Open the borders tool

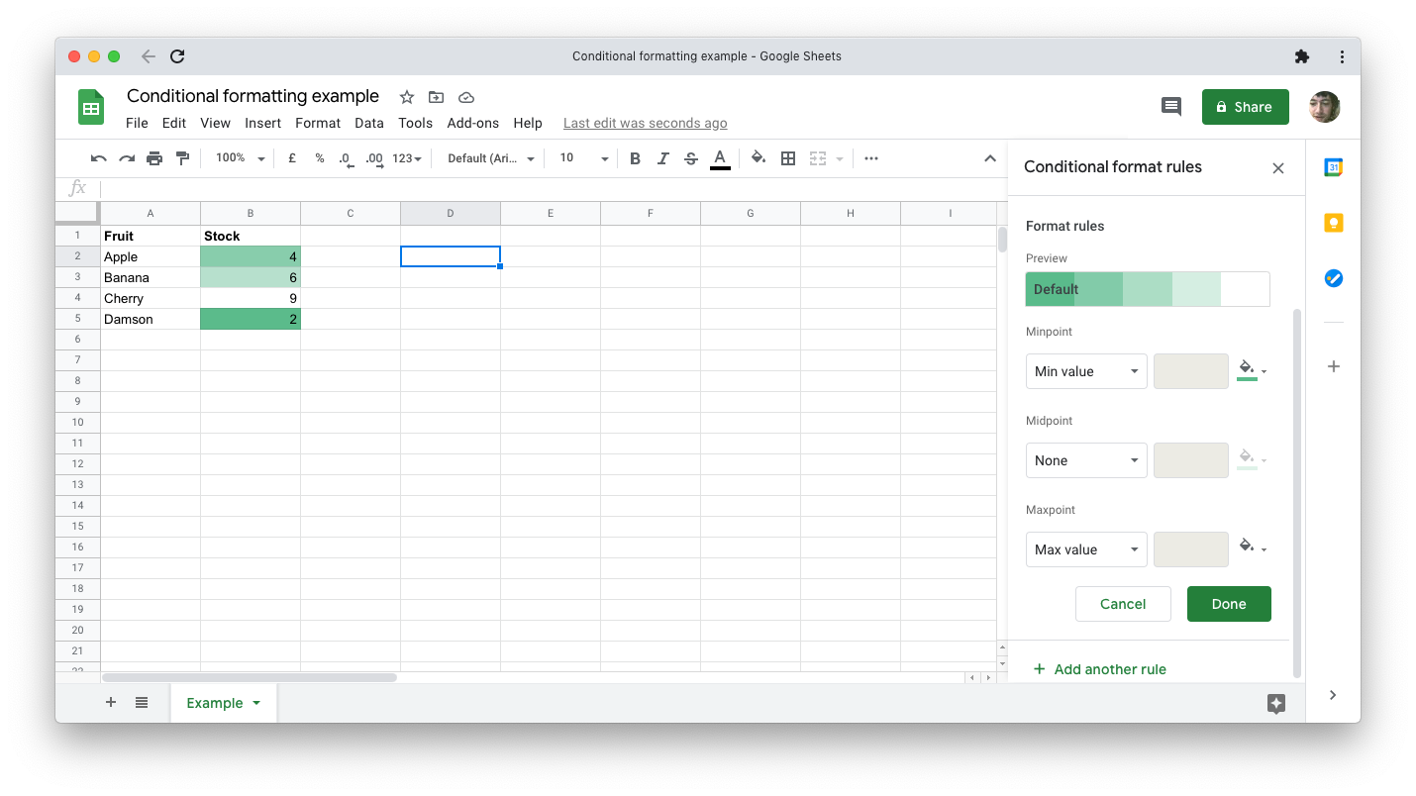788,158
